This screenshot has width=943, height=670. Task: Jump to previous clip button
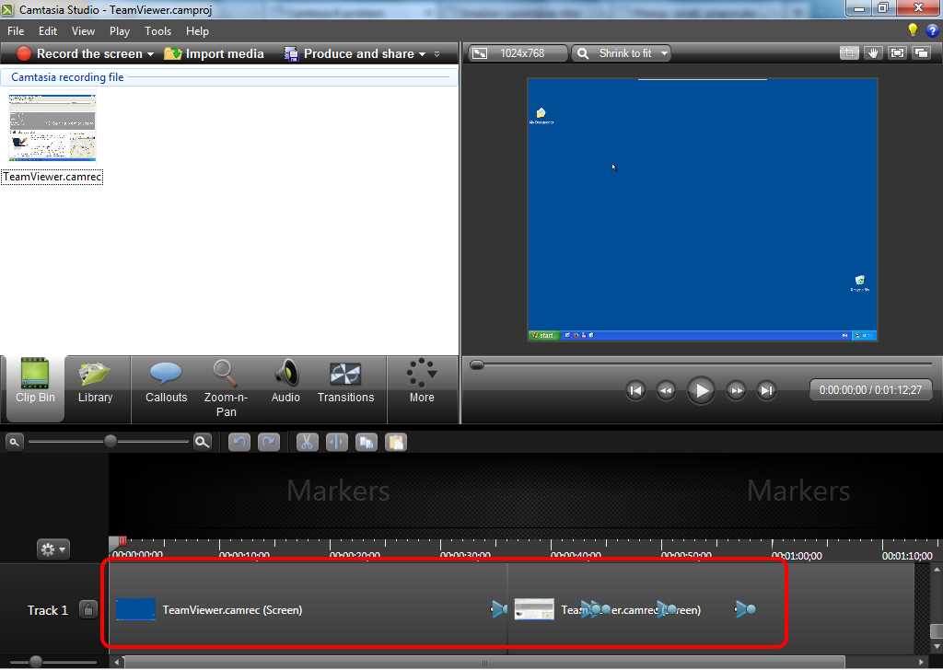[635, 390]
